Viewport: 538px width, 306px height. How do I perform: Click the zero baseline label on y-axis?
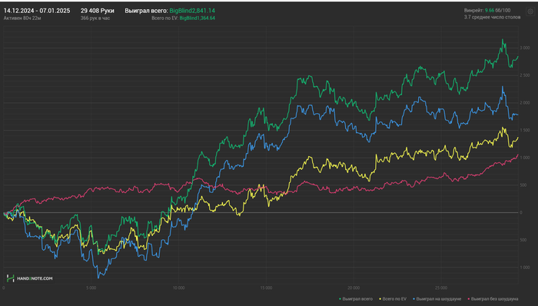[x=521, y=213]
